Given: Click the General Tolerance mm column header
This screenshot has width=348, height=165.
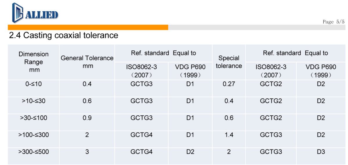Looking at the screenshot, I should coord(87,62).
